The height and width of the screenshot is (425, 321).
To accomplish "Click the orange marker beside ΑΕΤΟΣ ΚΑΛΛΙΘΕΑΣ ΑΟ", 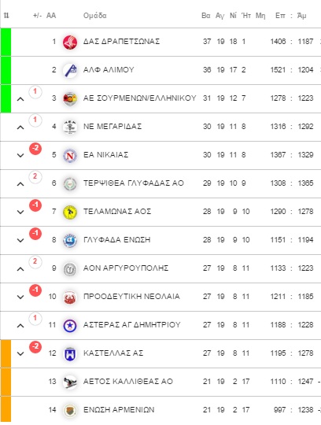I will click(x=6, y=382).
